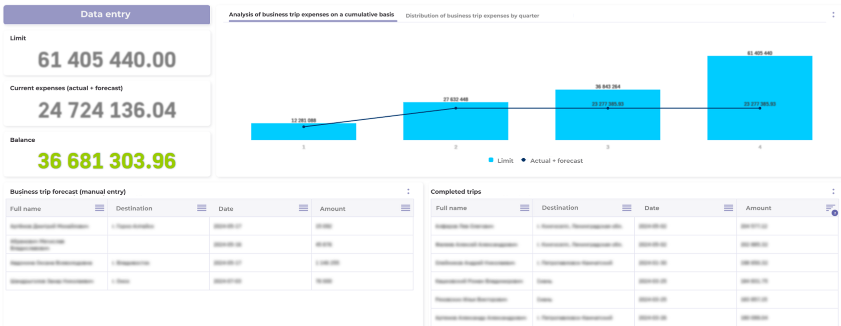This screenshot has width=841, height=326.
Task: Click the Current expenses value 24 724 136.04
Action: (x=107, y=110)
